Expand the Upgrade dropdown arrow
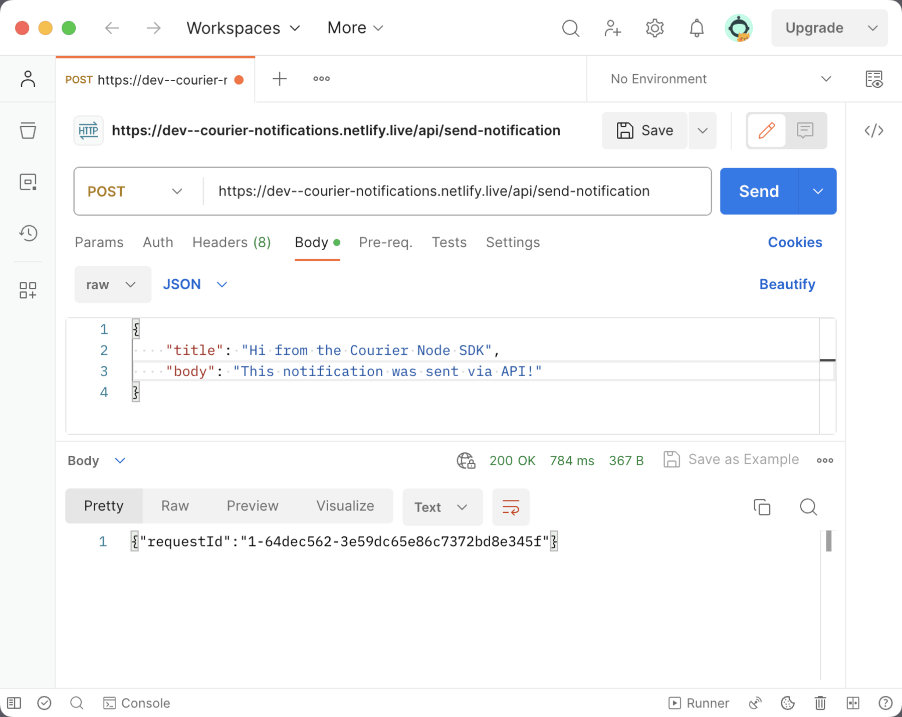Image resolution: width=902 pixels, height=717 pixels. click(872, 28)
